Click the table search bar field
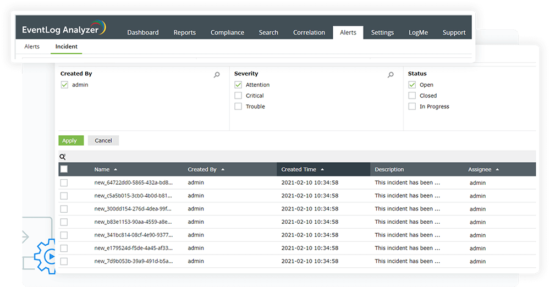Image resolution: width=550 pixels, height=287 pixels. 297,157
